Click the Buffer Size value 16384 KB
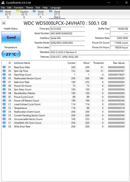 (120, 29)
